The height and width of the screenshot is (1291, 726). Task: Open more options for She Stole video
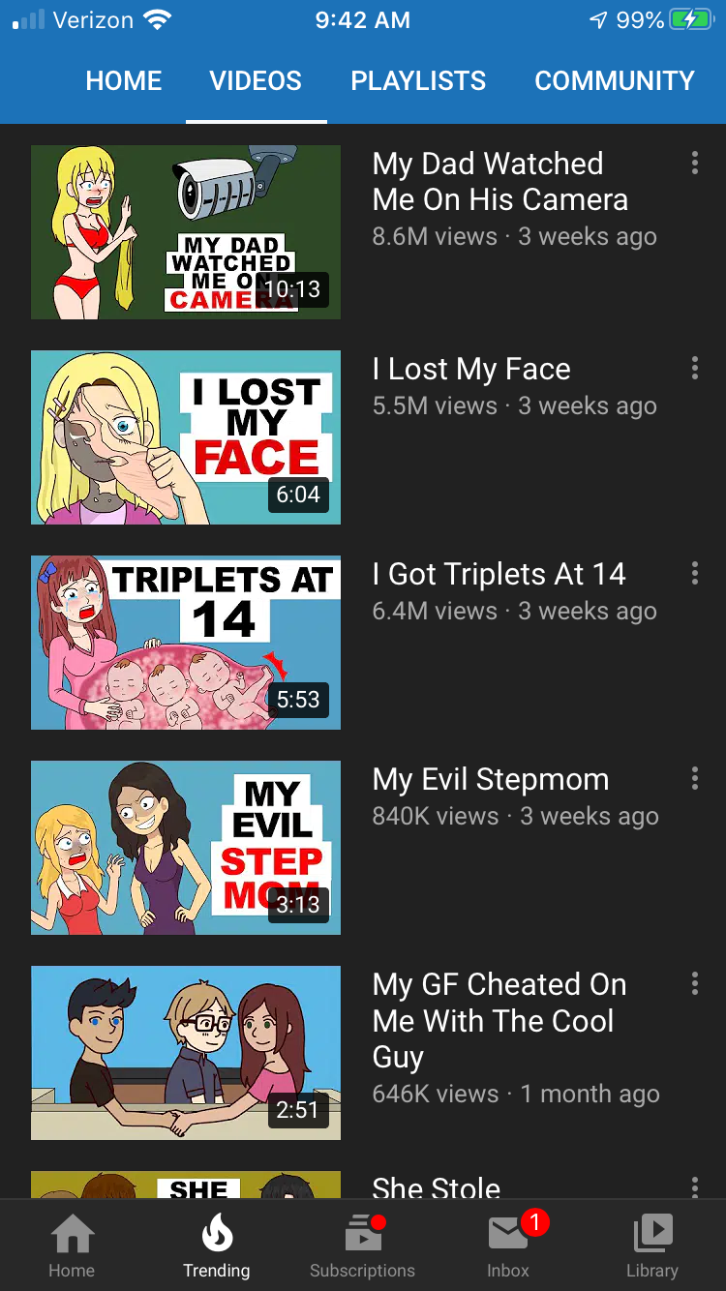tap(695, 1186)
